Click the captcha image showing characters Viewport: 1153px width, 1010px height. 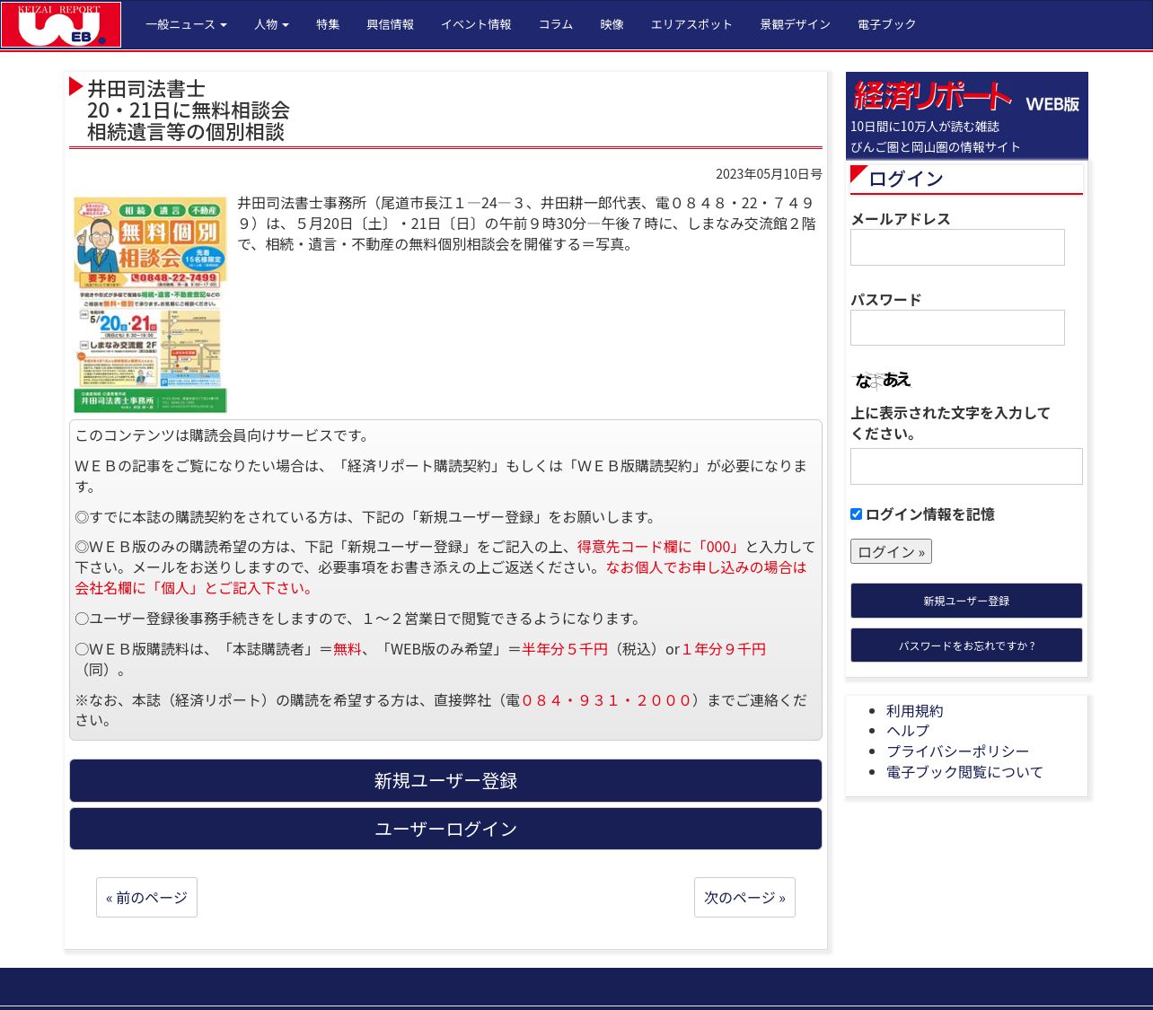click(x=883, y=381)
